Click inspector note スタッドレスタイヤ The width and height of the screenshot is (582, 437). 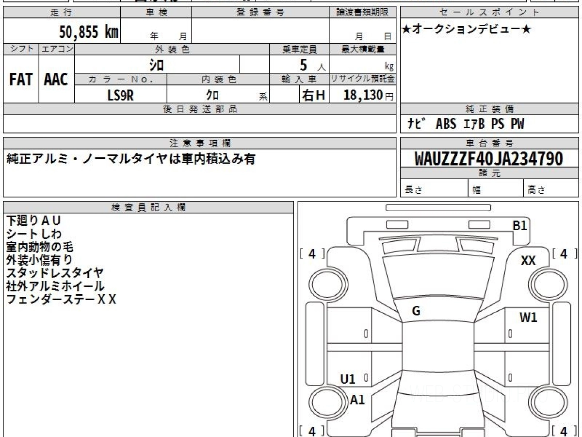point(55,273)
